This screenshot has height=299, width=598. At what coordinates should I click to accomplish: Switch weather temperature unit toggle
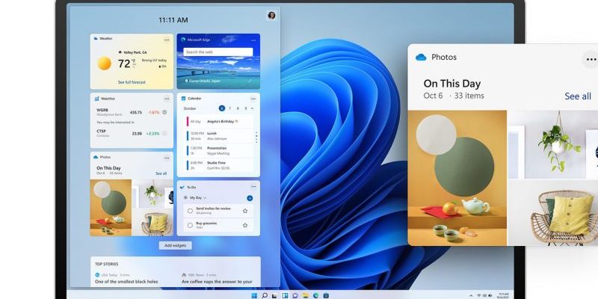click(134, 64)
